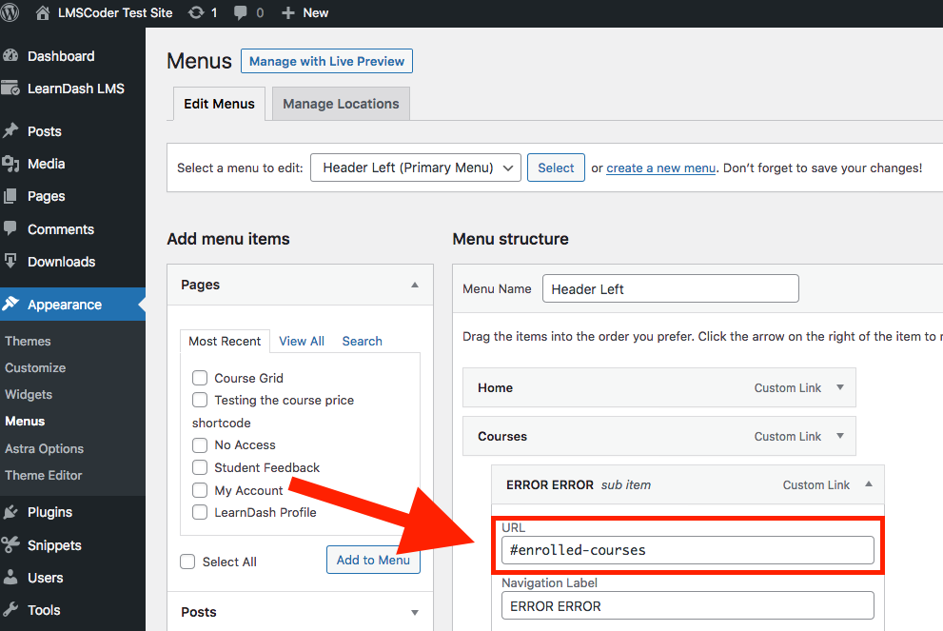Expand the Posts panel in Add menu items

(x=414, y=612)
